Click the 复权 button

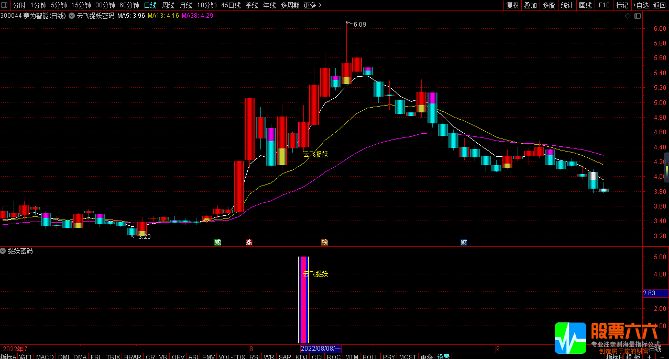pos(512,5)
